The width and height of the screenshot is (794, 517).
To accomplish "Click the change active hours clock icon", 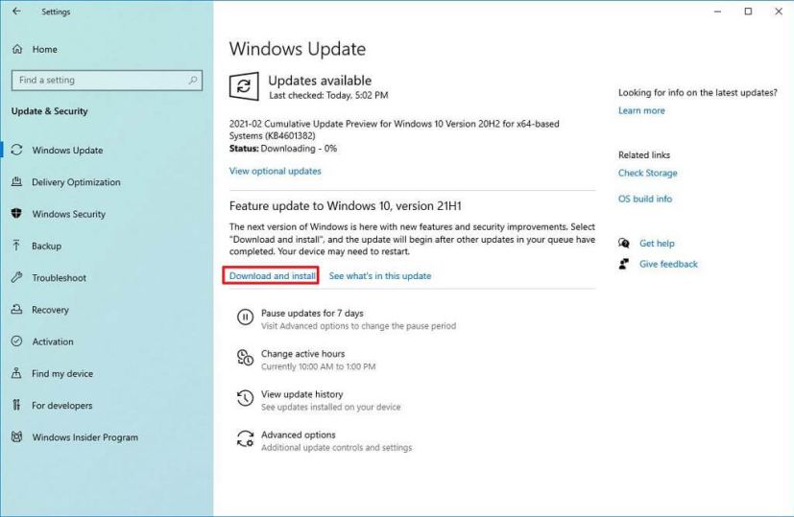I will [x=245, y=358].
